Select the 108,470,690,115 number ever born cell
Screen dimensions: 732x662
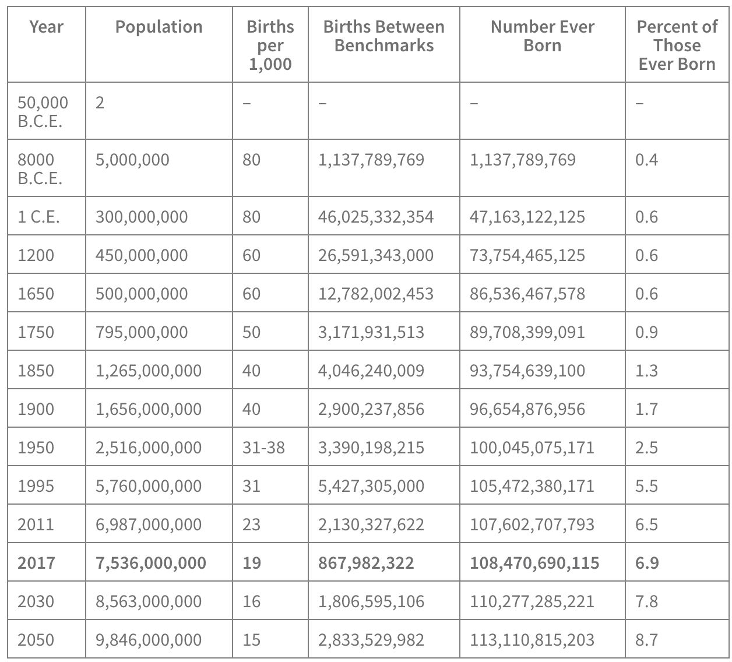tap(534, 563)
